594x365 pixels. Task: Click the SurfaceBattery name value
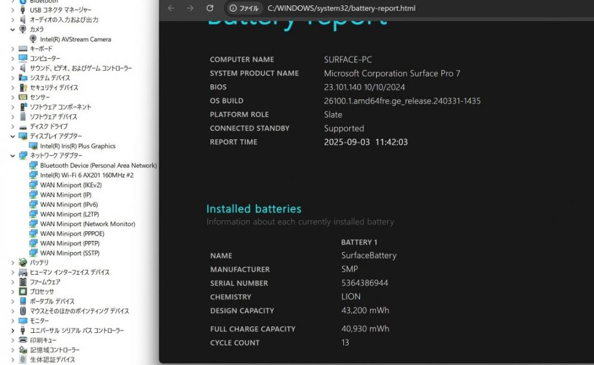pyautogui.click(x=369, y=256)
